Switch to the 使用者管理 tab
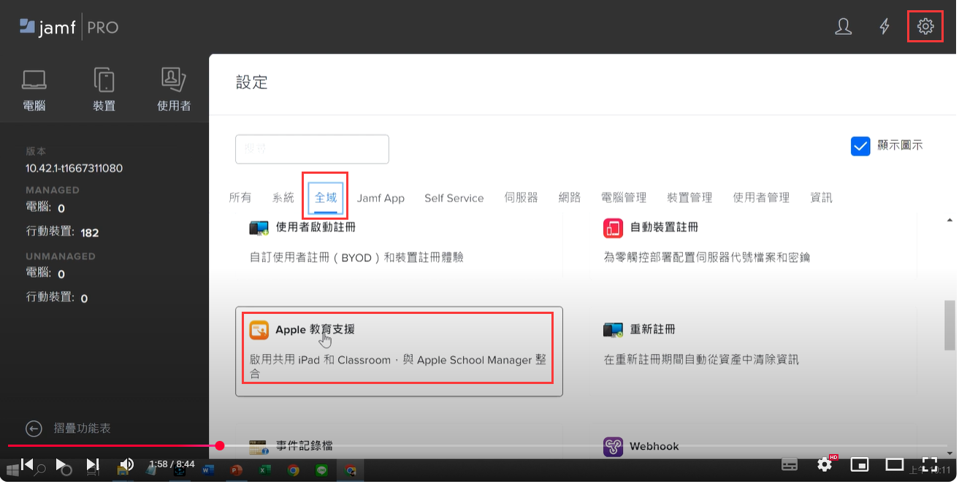959x484 pixels. pos(762,198)
